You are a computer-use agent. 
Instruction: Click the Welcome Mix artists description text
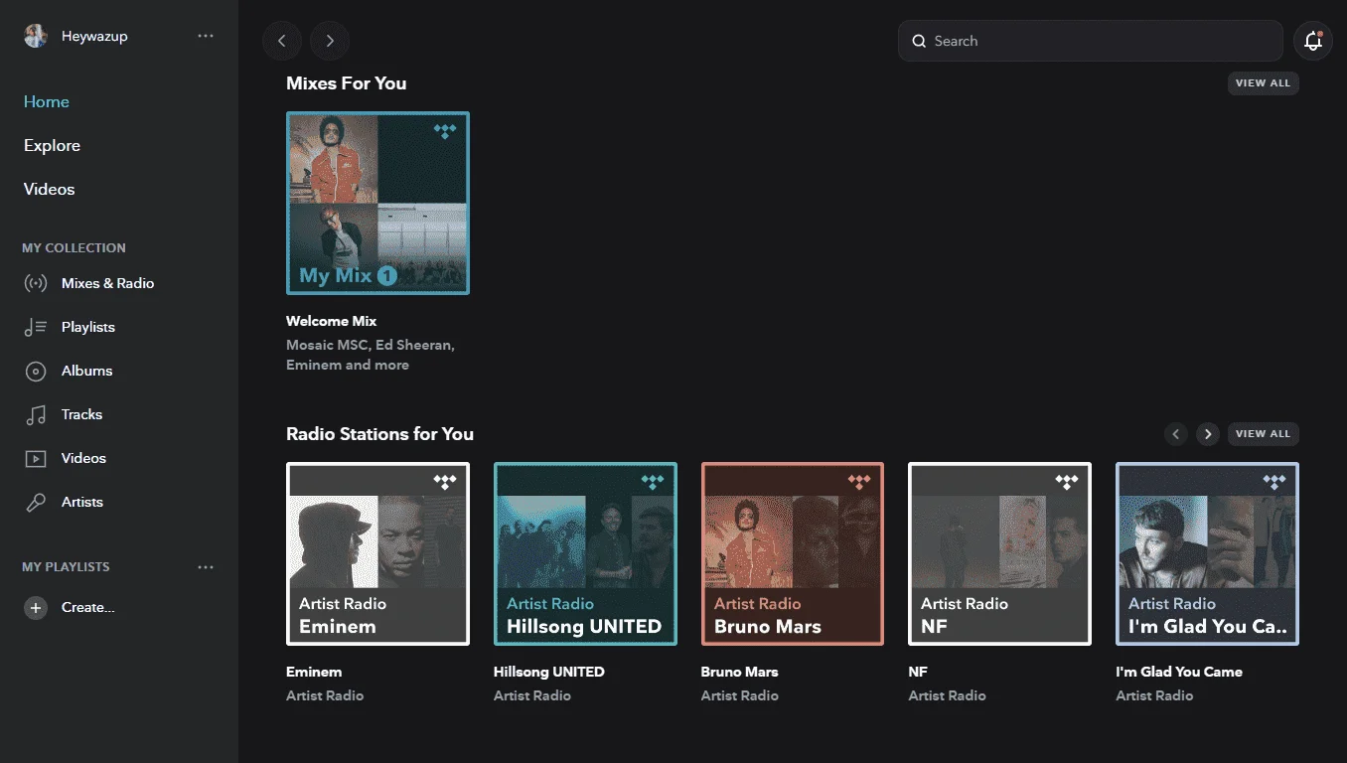[x=371, y=355]
